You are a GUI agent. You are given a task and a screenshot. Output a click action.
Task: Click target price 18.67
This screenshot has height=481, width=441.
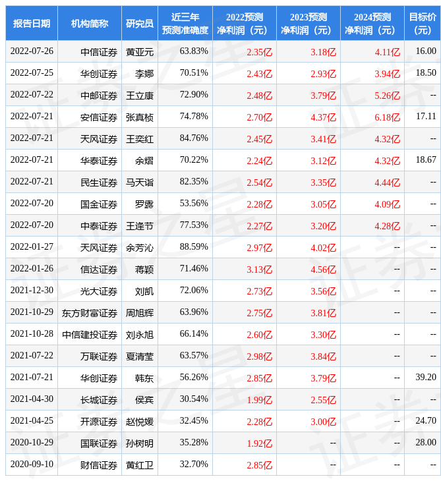(x=426, y=160)
